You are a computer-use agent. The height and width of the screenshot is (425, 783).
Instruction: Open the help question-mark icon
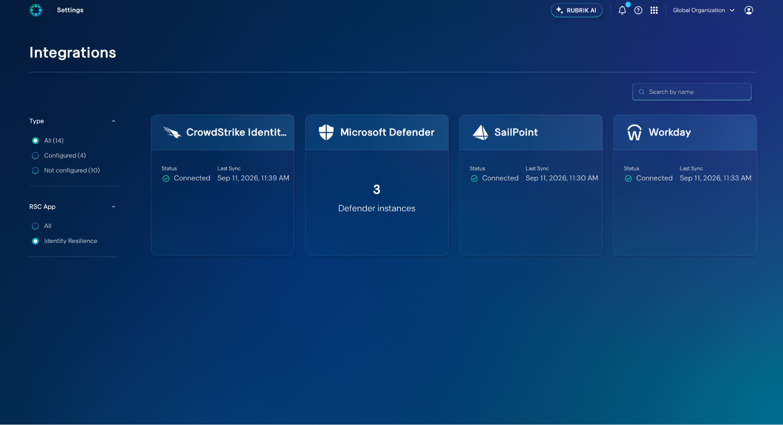(x=638, y=10)
